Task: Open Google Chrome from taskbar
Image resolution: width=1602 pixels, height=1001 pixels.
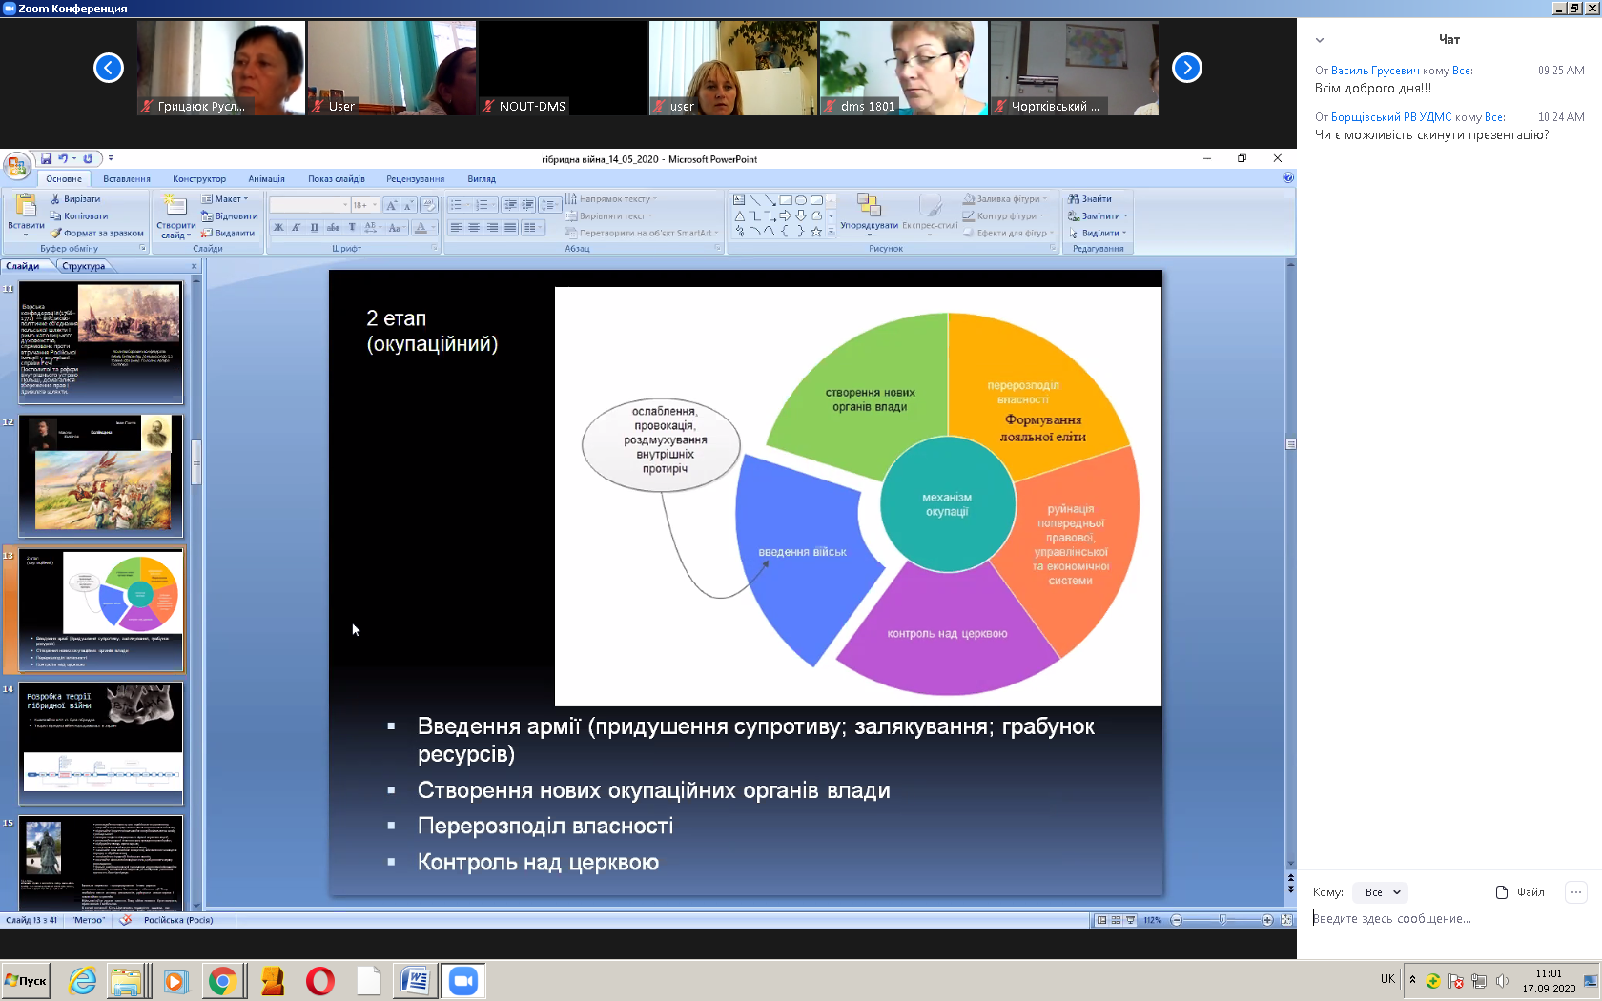Action: tap(222, 981)
